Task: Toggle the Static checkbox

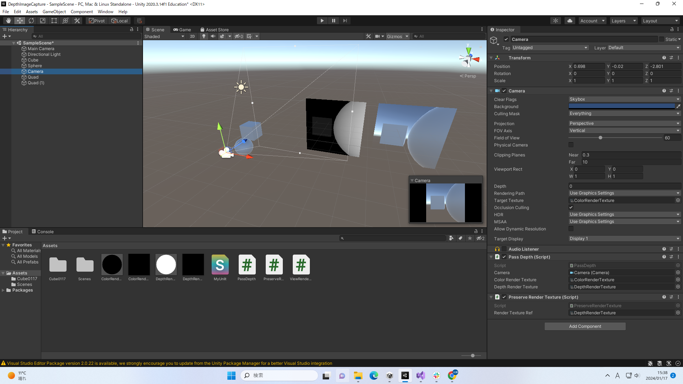Action: (x=662, y=39)
